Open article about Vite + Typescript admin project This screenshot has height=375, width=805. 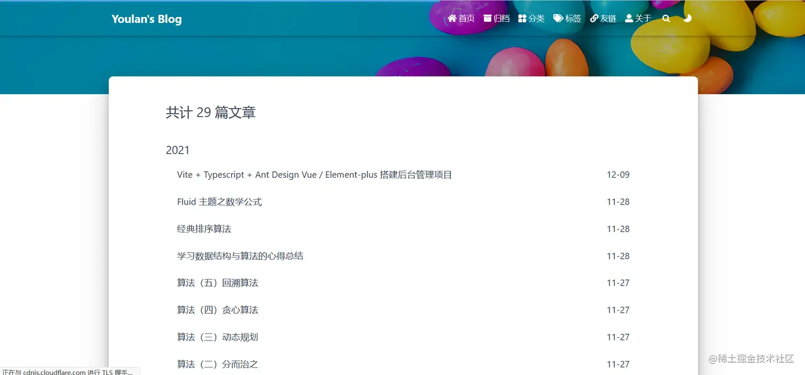click(314, 174)
